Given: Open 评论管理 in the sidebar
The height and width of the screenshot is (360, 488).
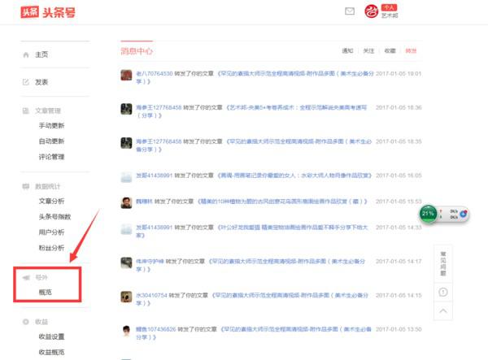Looking at the screenshot, I should [51, 157].
